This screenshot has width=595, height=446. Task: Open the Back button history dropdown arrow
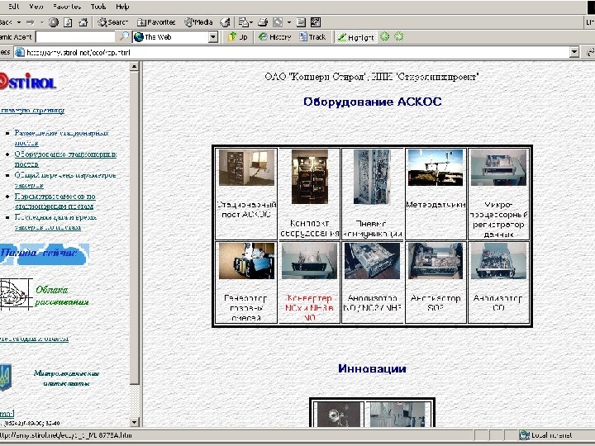(x=18, y=22)
